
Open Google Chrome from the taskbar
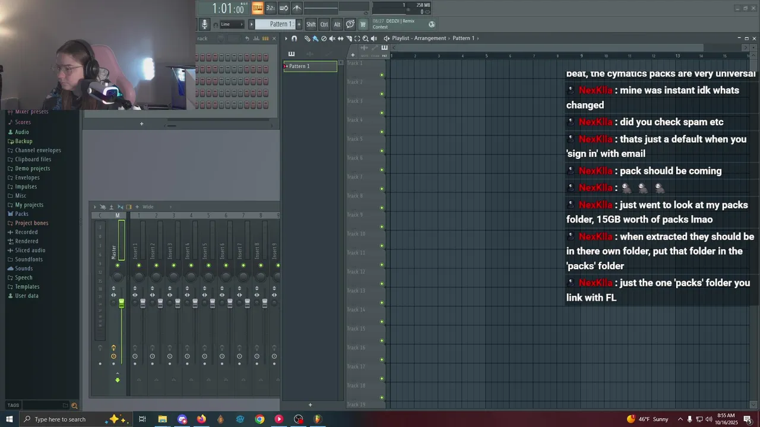pyautogui.click(x=259, y=419)
